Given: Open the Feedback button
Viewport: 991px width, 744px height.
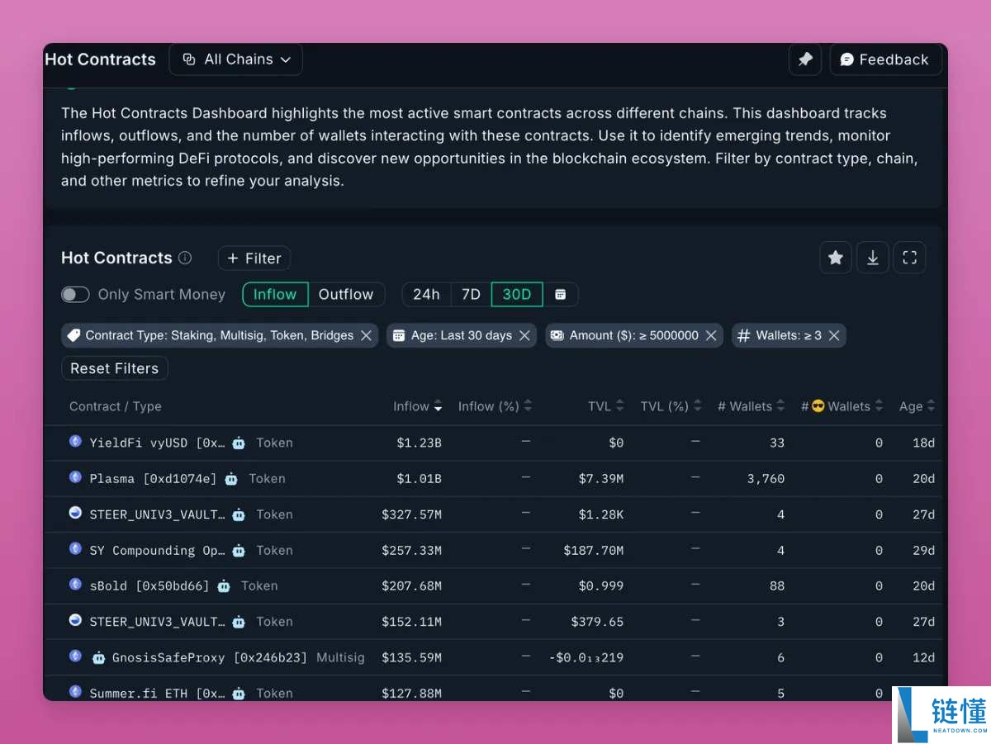Looking at the screenshot, I should [884, 59].
